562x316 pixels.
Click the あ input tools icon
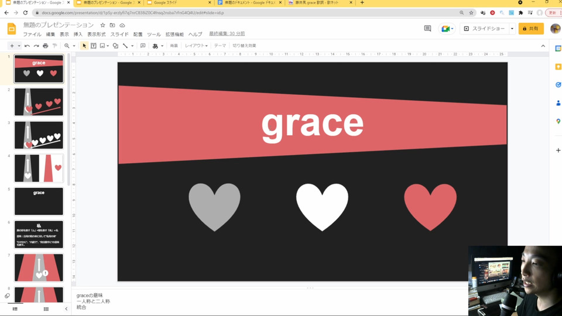(155, 46)
